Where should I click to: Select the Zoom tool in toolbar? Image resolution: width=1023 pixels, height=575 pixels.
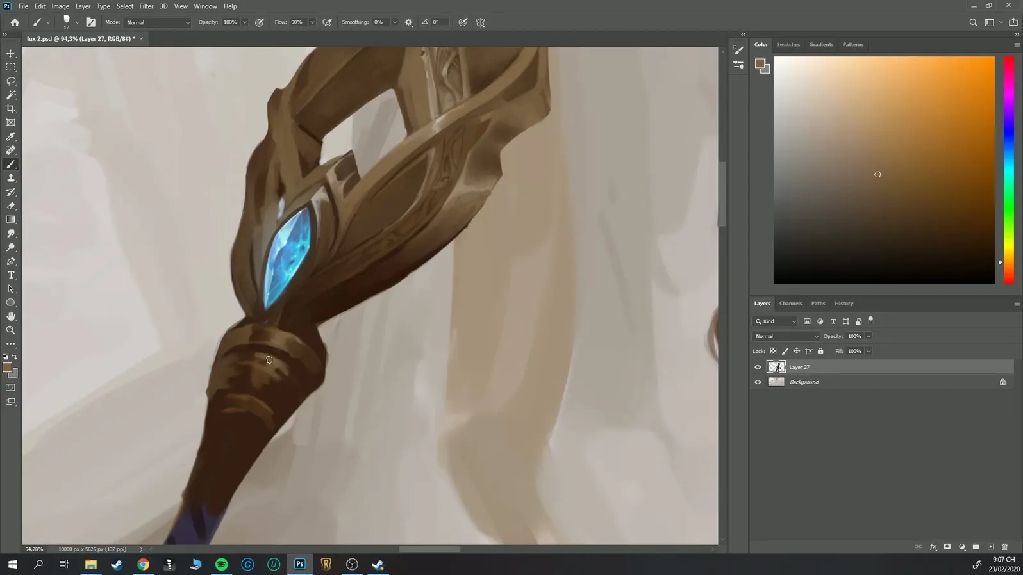11,330
